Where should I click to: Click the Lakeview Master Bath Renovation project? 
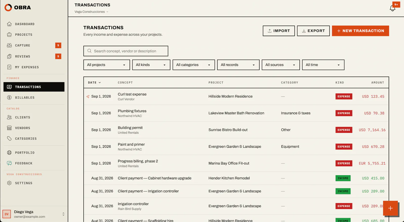(x=236, y=113)
